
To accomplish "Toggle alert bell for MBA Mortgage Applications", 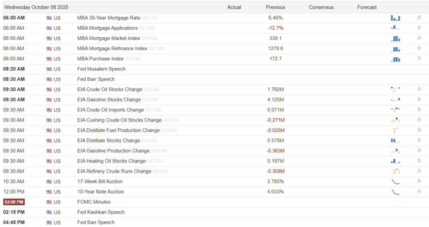I will coord(419,28).
